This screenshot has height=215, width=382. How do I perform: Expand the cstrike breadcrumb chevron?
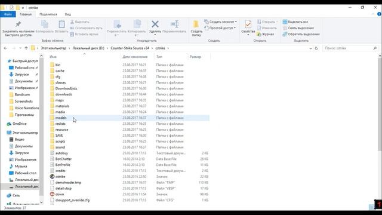[x=168, y=48]
